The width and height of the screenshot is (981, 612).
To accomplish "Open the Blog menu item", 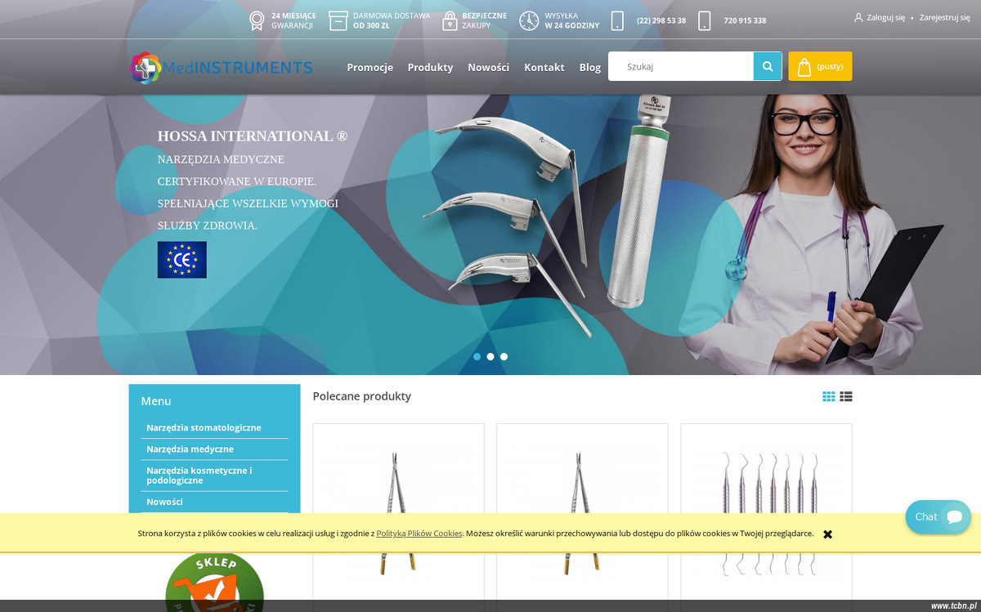I will (x=590, y=67).
